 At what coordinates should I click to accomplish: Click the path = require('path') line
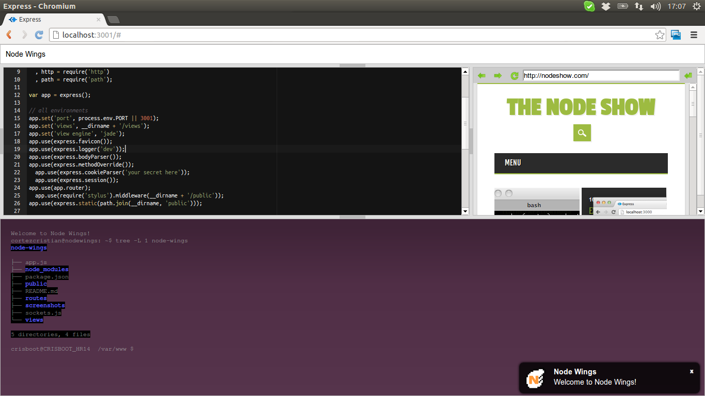pos(74,79)
